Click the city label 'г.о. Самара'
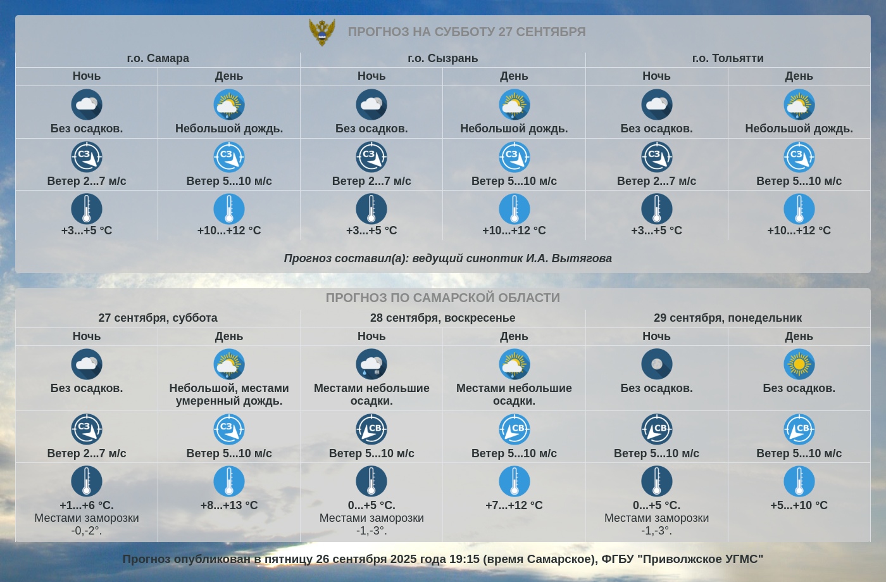This screenshot has width=886, height=582. pos(158,58)
